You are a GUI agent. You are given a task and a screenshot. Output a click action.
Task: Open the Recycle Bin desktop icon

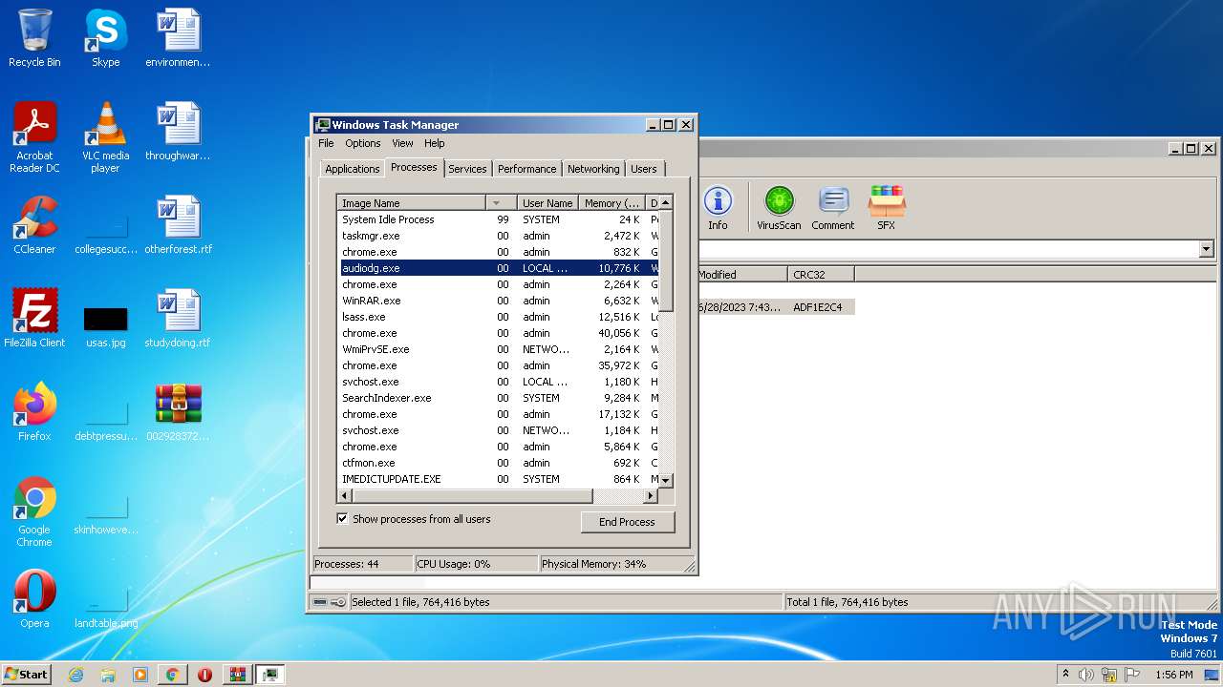coord(34,38)
